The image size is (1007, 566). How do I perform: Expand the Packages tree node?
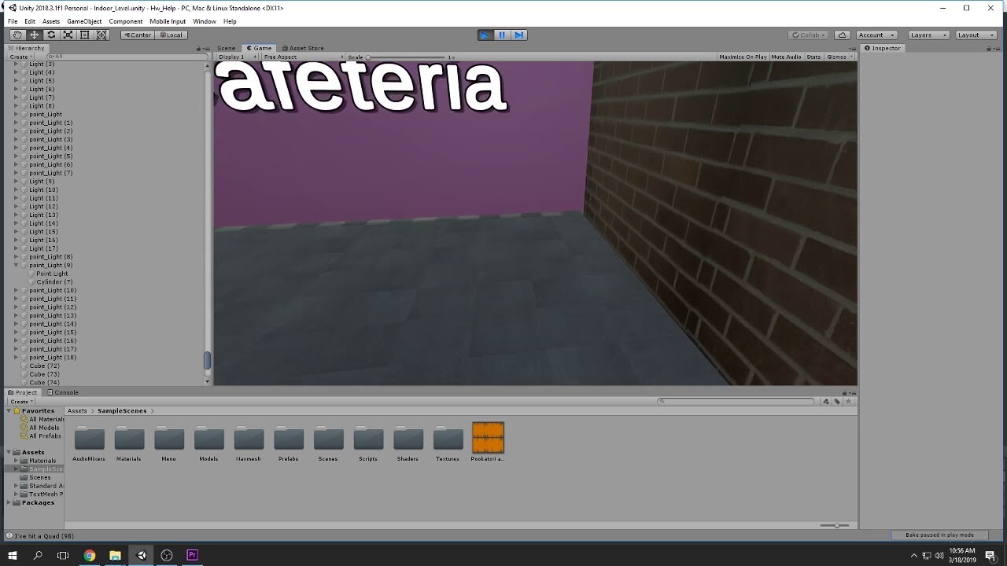10,503
